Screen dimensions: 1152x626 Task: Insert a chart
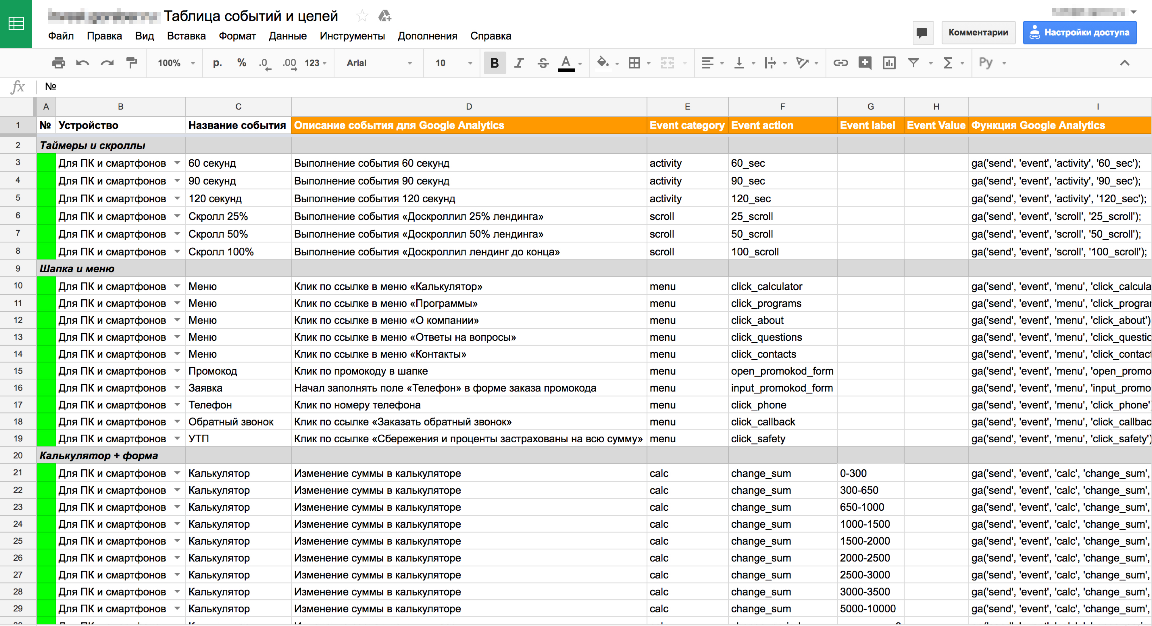tap(889, 63)
